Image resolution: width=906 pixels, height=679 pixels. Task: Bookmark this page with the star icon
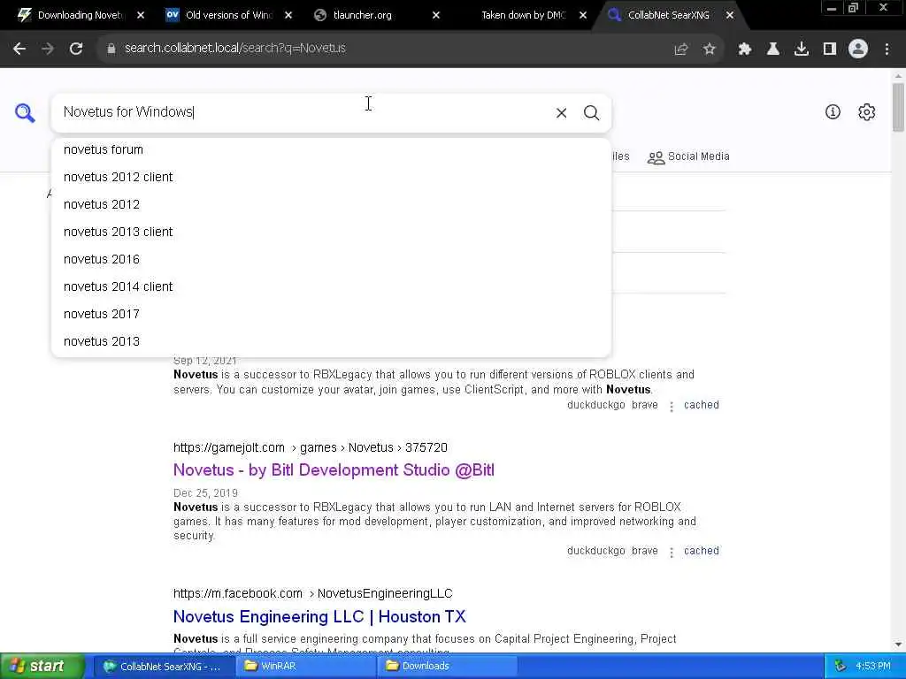point(710,50)
